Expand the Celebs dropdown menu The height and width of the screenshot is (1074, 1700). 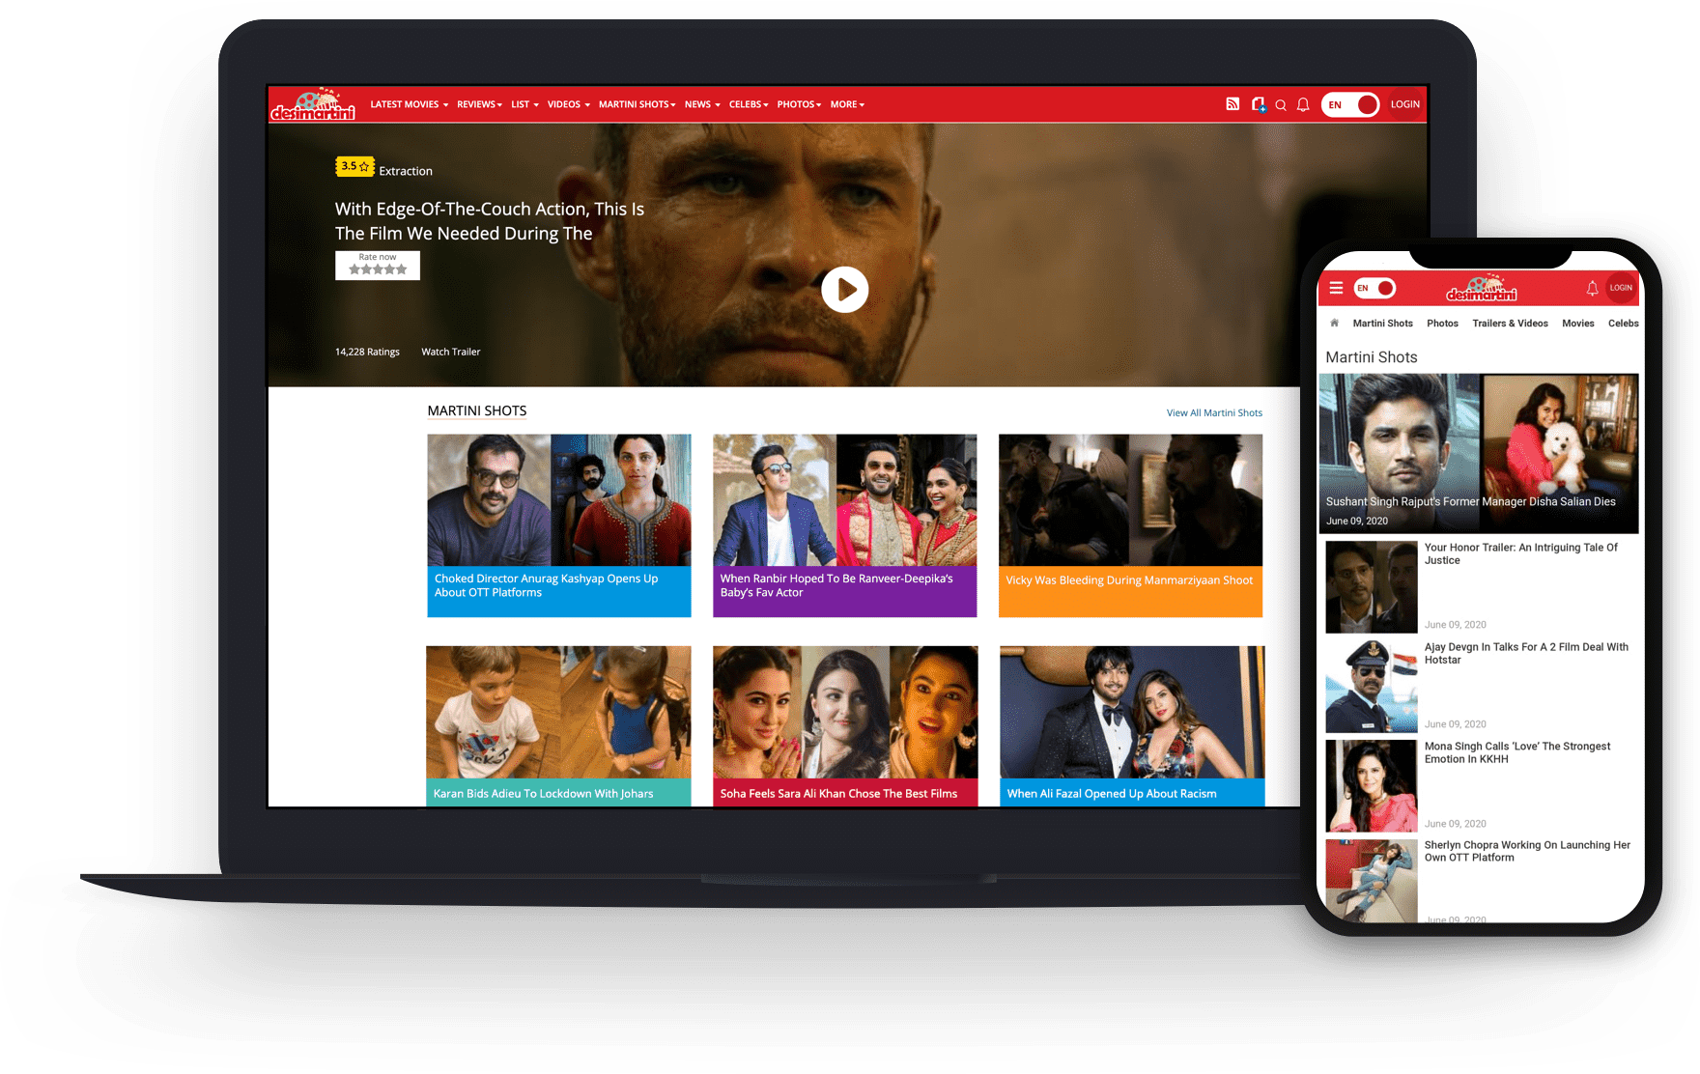pyautogui.click(x=749, y=104)
